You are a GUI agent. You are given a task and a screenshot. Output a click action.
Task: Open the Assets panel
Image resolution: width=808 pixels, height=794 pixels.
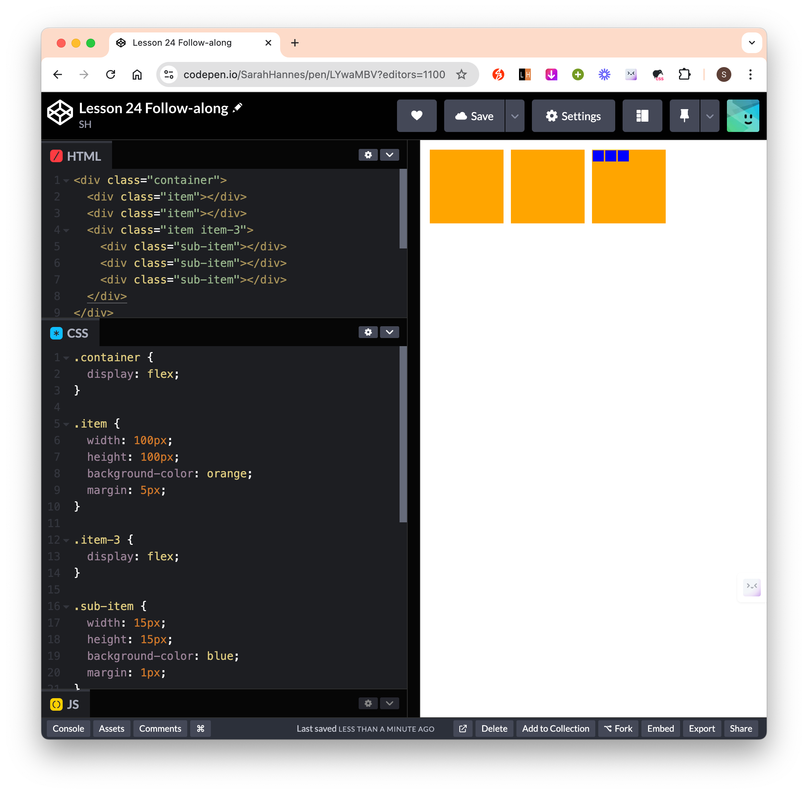point(112,728)
